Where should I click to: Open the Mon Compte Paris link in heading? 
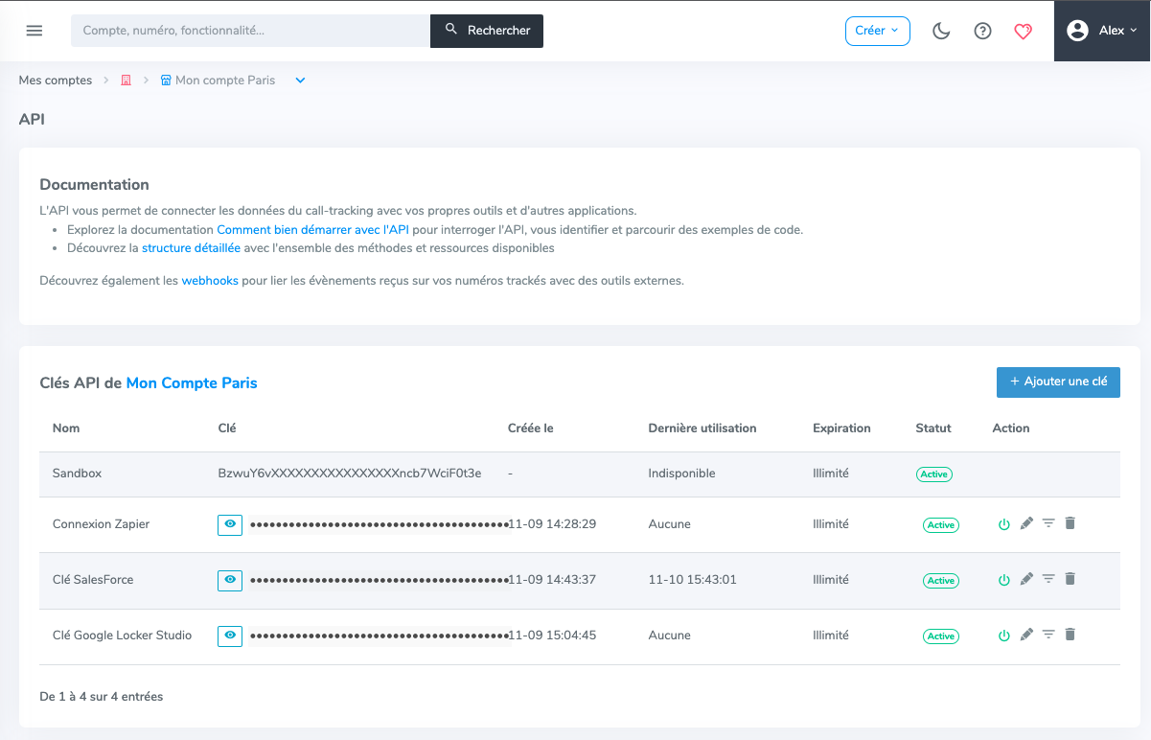coord(192,382)
